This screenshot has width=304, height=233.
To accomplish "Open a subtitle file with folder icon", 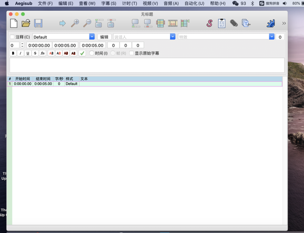I will tap(26, 23).
